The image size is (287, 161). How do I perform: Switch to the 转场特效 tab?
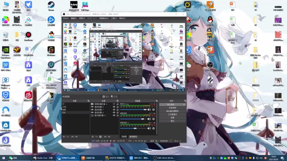(133, 137)
